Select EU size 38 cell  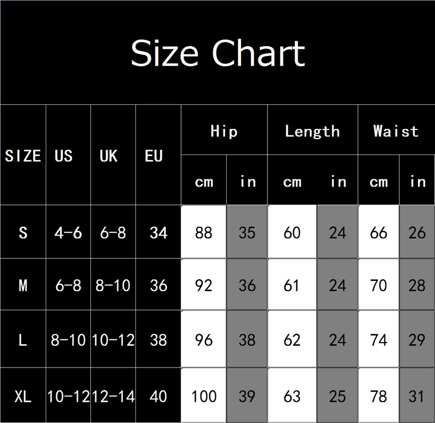(x=158, y=339)
